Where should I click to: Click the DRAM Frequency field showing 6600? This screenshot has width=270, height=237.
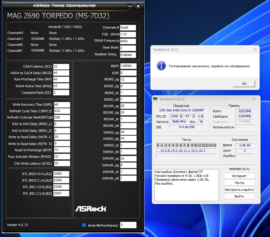coord(128,41)
